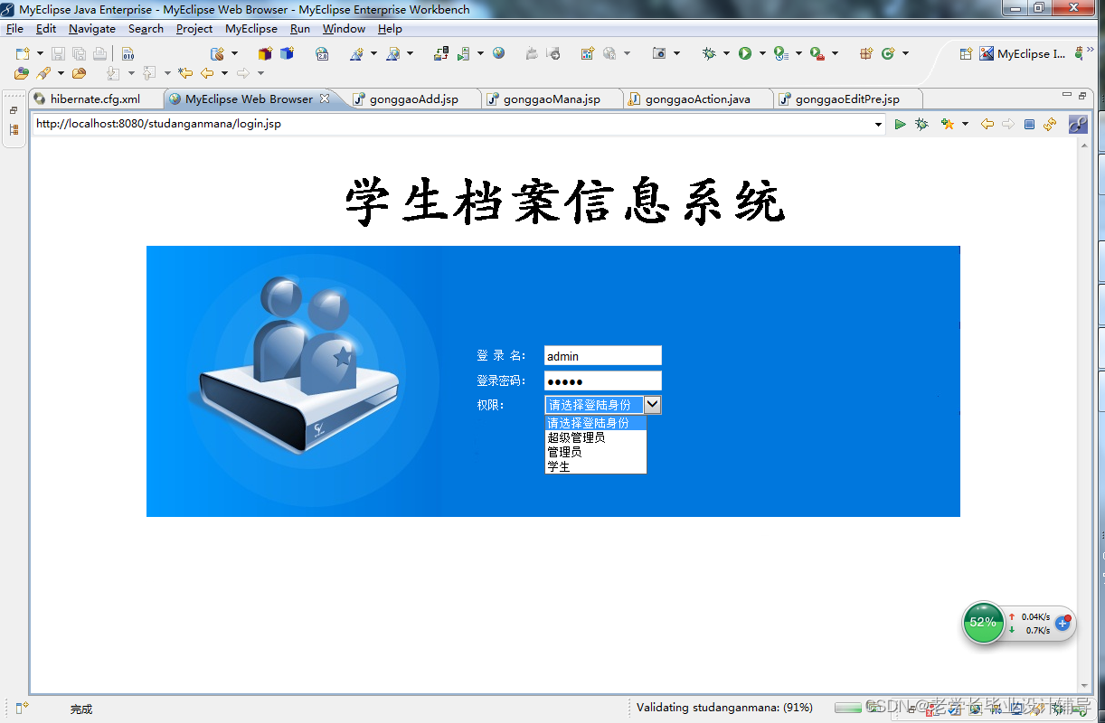Click the Debug bug icon near address bar

click(921, 124)
